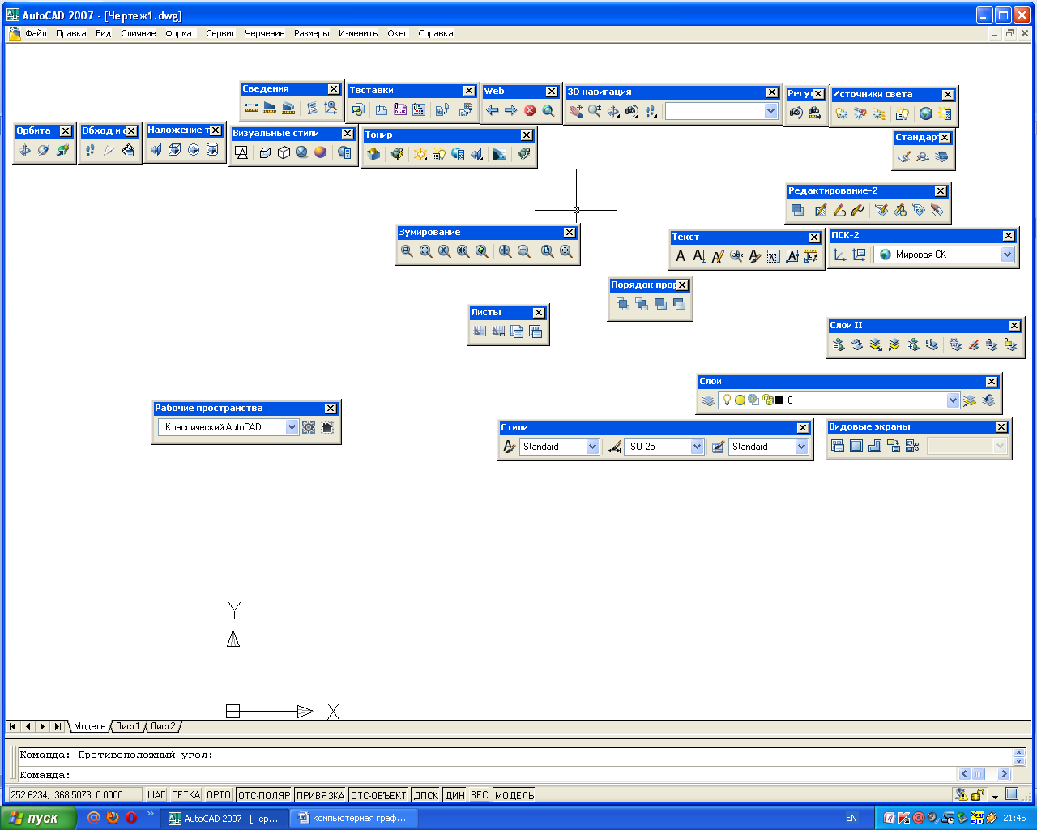Click Single Viewport icon in Видовые экраны
This screenshot has height=830, width=1037.
856,446
